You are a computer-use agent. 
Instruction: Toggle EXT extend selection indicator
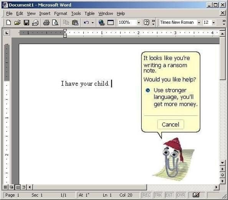point(169,195)
